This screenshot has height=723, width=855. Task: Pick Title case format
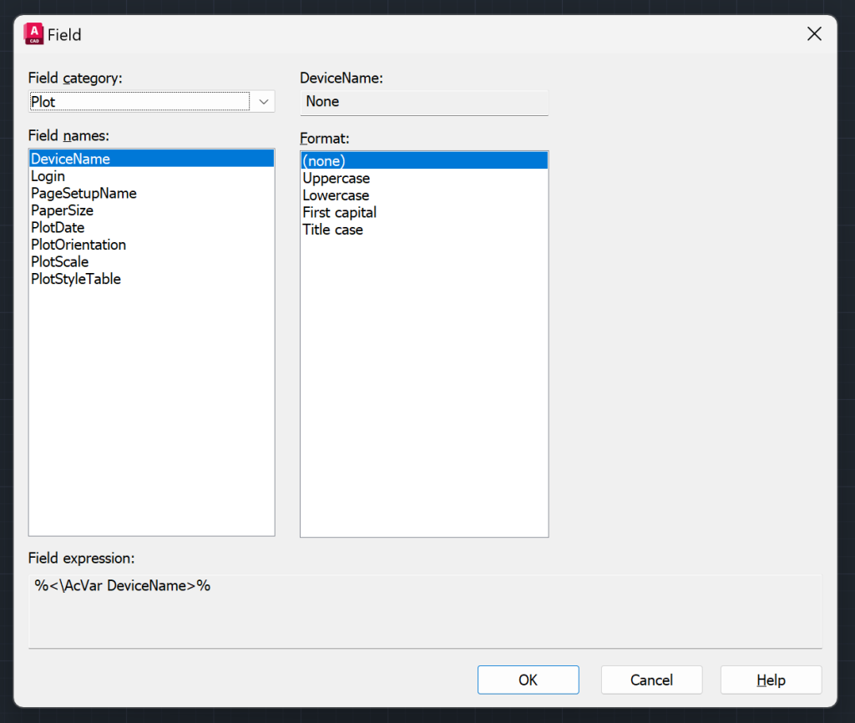(x=332, y=230)
